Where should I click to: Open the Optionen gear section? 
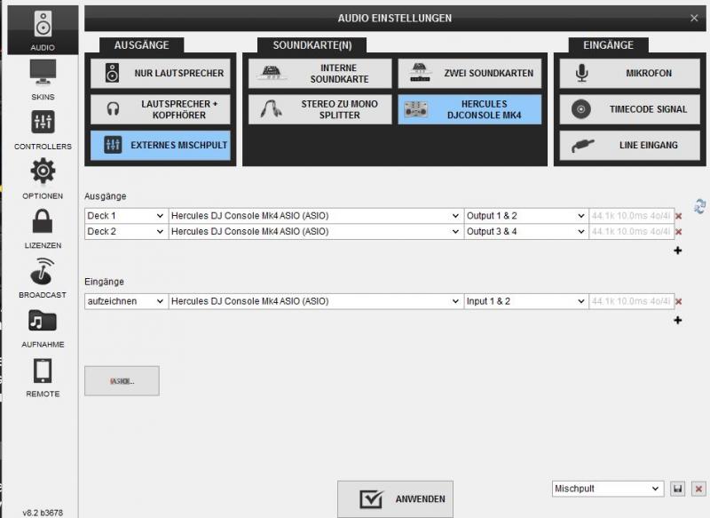43,179
